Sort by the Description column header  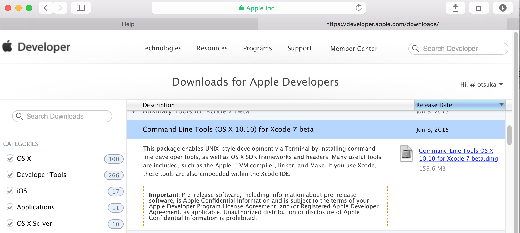coord(277,105)
